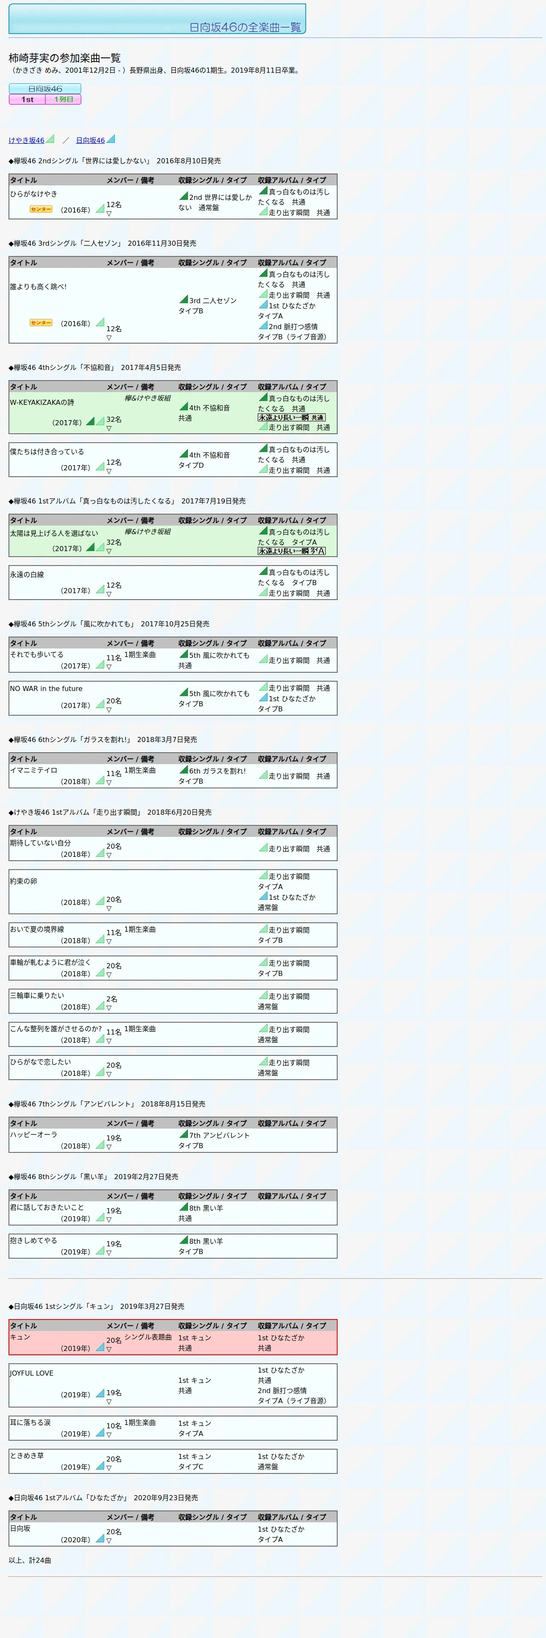Click the blue 1st ひなたざか icon in 約束の卵 row
Viewport: 546px width, 1638px height.
click(263, 896)
